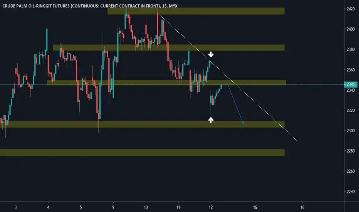Click the 2380 price axis label
The width and height of the screenshot is (359, 212).
[351, 49]
